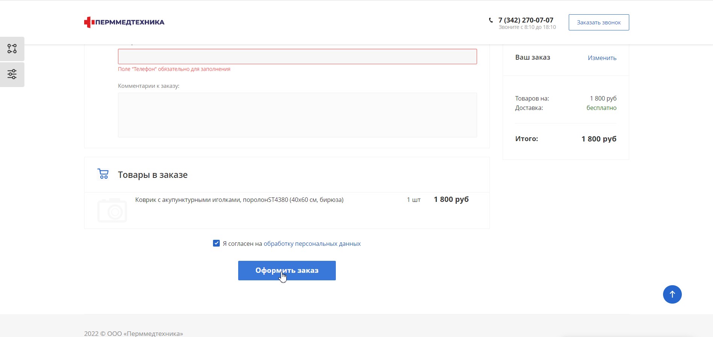Viewport: 713px width, 337px height.
Task: Click the Звоните с 8:10 до 18:10 text
Action: coord(527,27)
